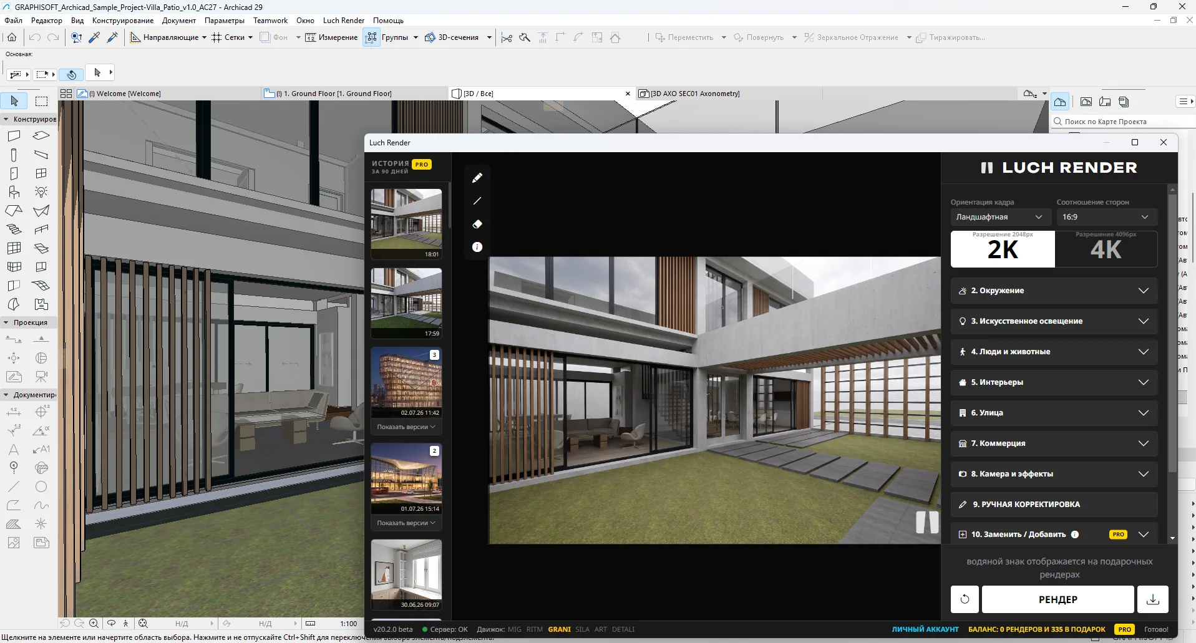Select the Lamp tool in toolbox
The image size is (1196, 643).
(x=41, y=191)
